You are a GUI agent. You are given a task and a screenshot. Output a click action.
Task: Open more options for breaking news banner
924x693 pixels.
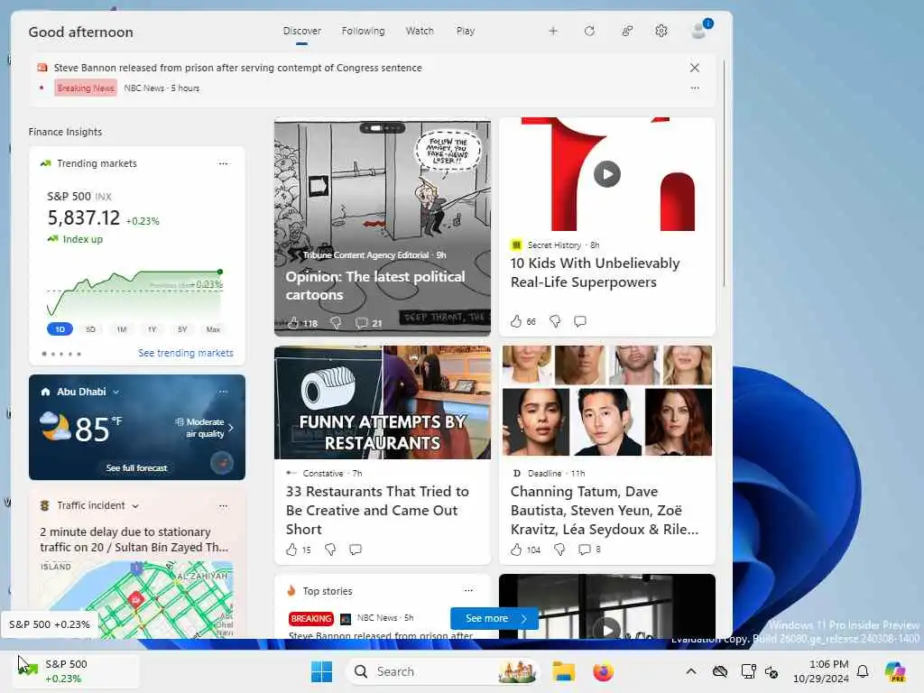[695, 88]
